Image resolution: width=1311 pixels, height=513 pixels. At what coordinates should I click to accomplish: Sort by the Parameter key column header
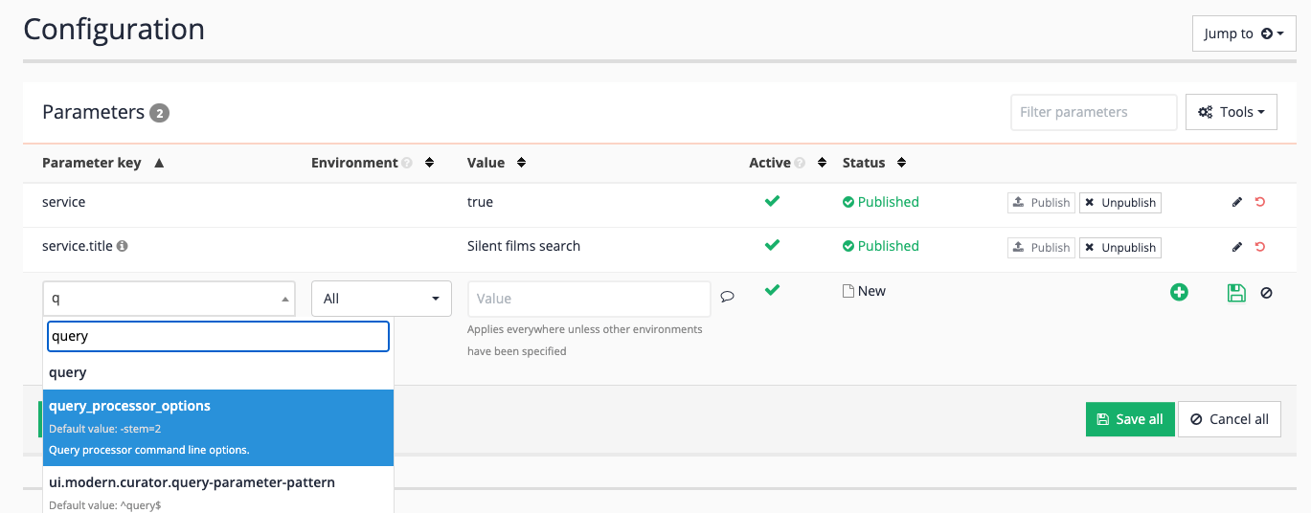(x=92, y=163)
